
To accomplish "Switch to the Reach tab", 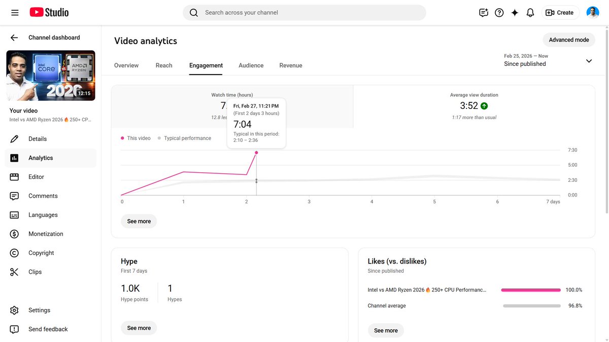I will point(164,65).
